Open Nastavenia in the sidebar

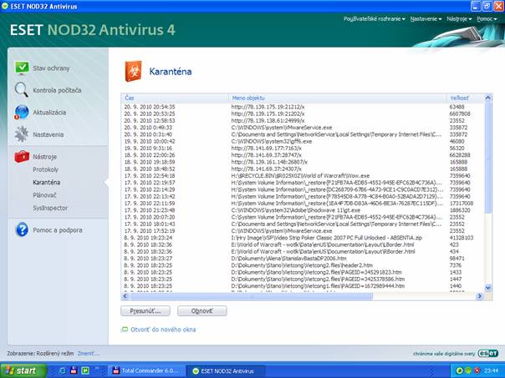48,134
